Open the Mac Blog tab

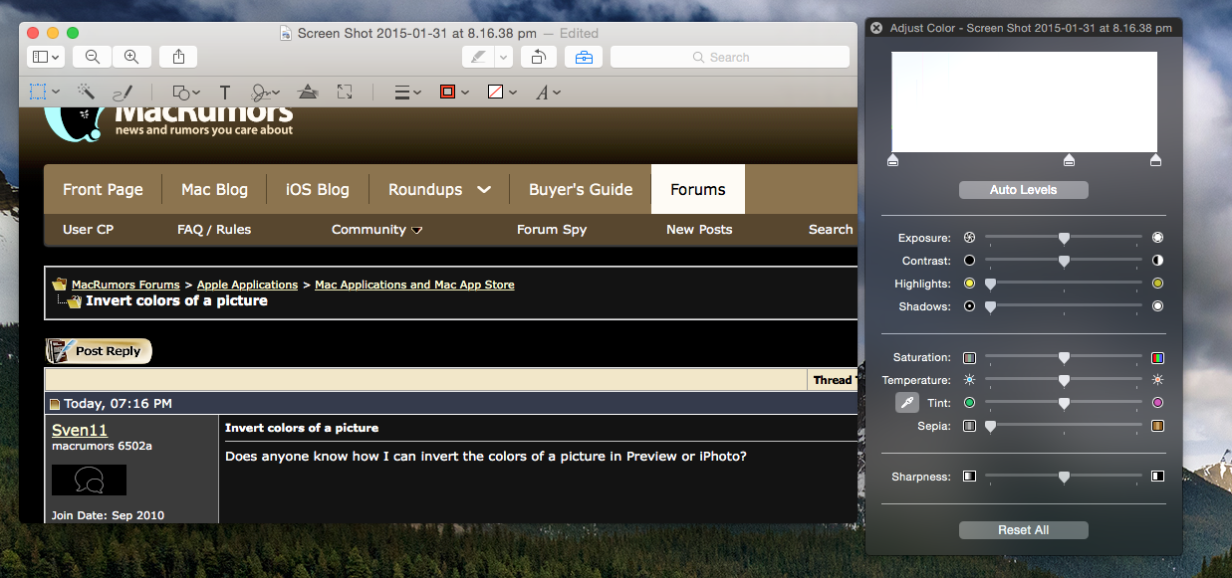click(x=214, y=189)
